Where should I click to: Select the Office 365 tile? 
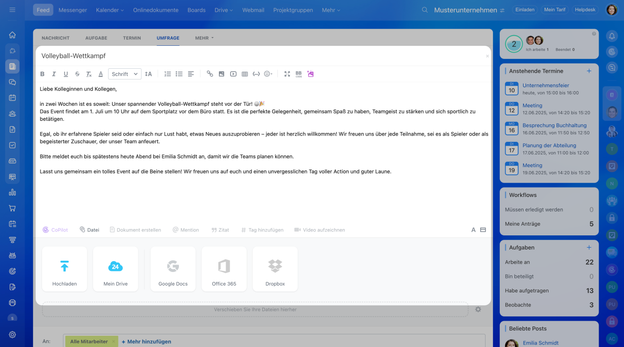pos(224,269)
